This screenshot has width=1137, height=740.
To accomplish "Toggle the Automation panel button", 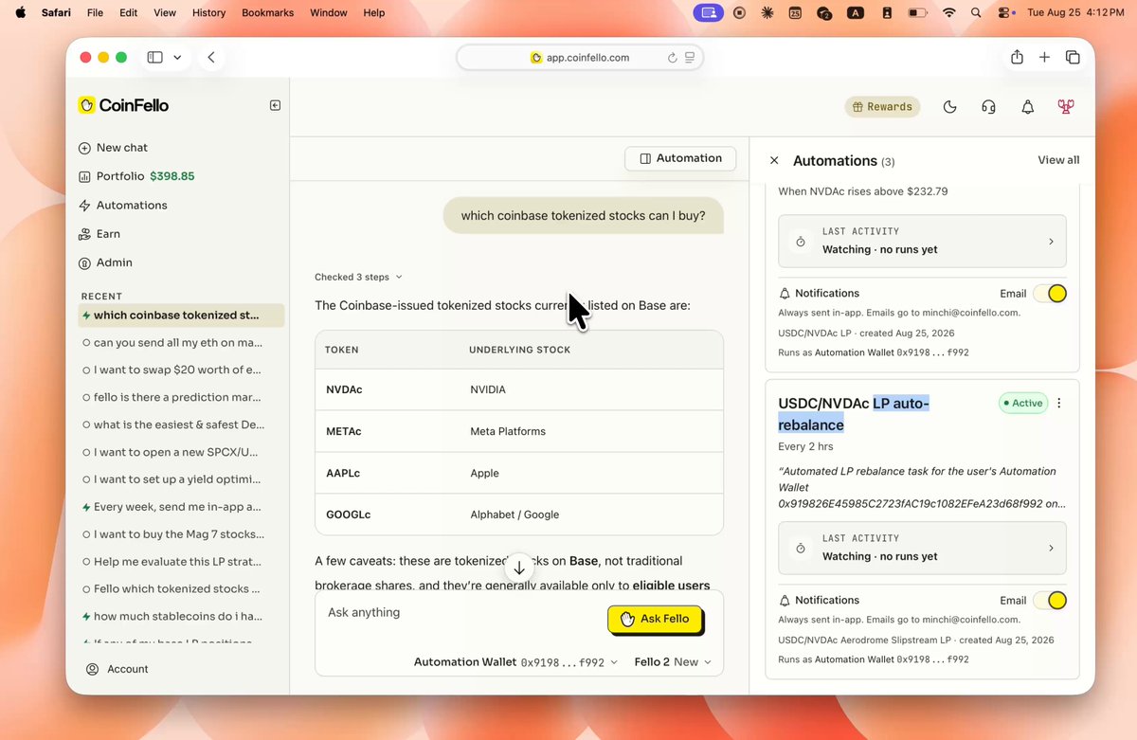I will (x=680, y=159).
